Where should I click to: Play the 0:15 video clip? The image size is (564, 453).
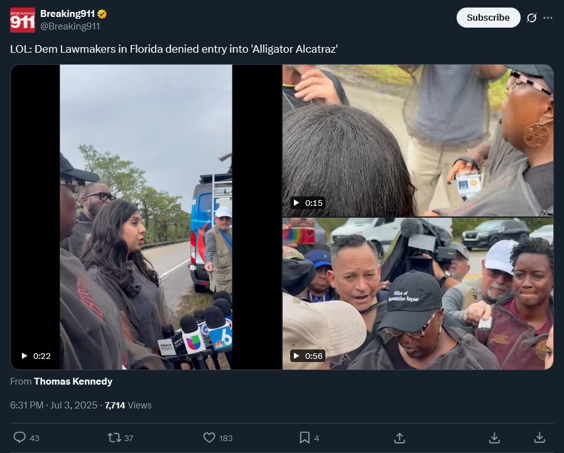click(418, 141)
